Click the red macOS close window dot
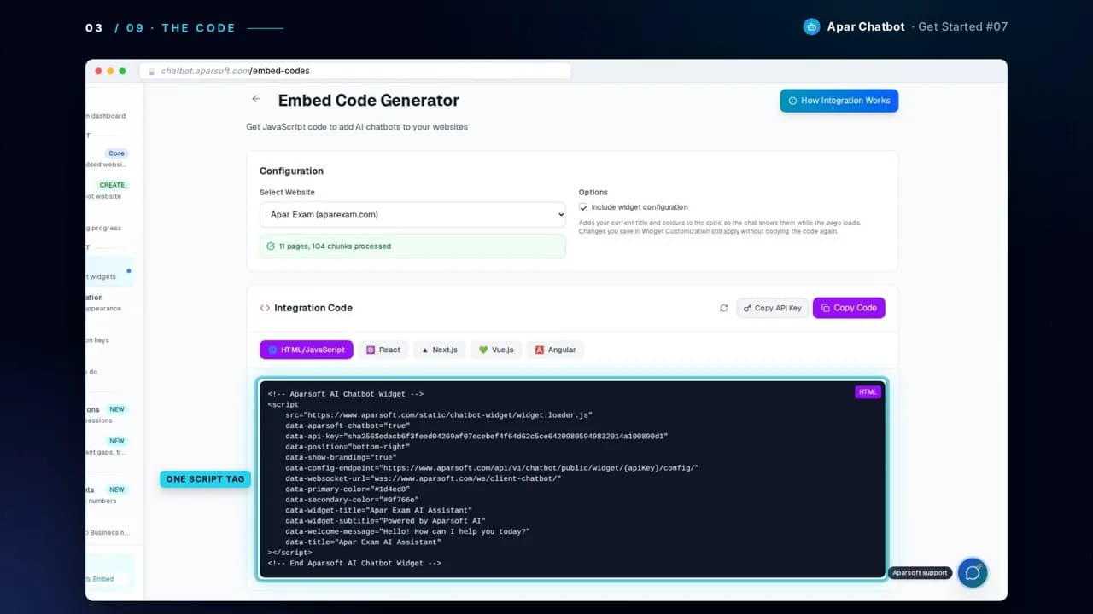The height and width of the screenshot is (614, 1093). point(99,71)
